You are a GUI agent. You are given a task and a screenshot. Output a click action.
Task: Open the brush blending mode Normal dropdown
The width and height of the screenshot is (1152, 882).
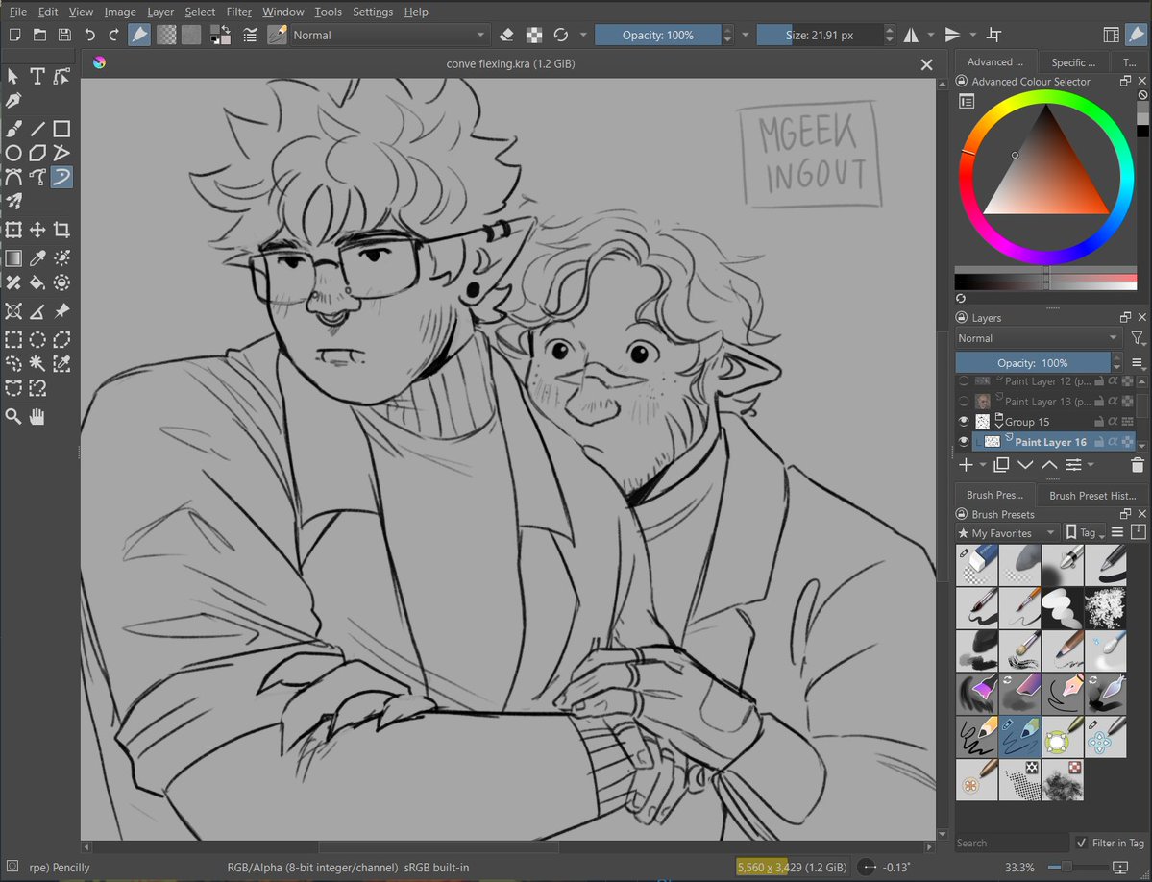point(389,35)
